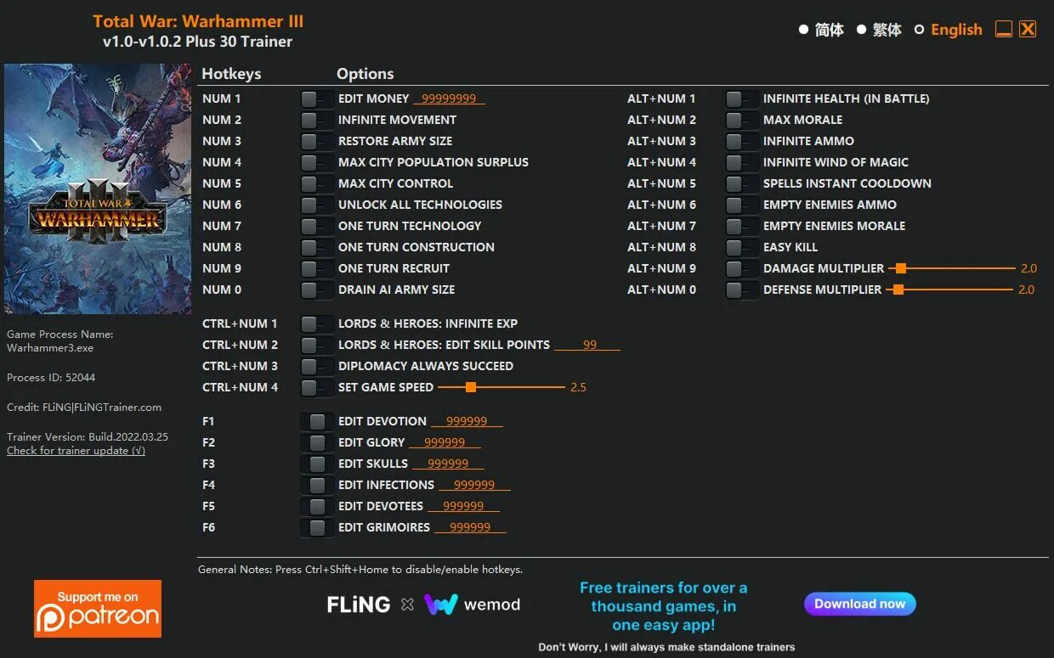Minimize the trainer window
This screenshot has height=658, width=1054.
tap(1004, 29)
